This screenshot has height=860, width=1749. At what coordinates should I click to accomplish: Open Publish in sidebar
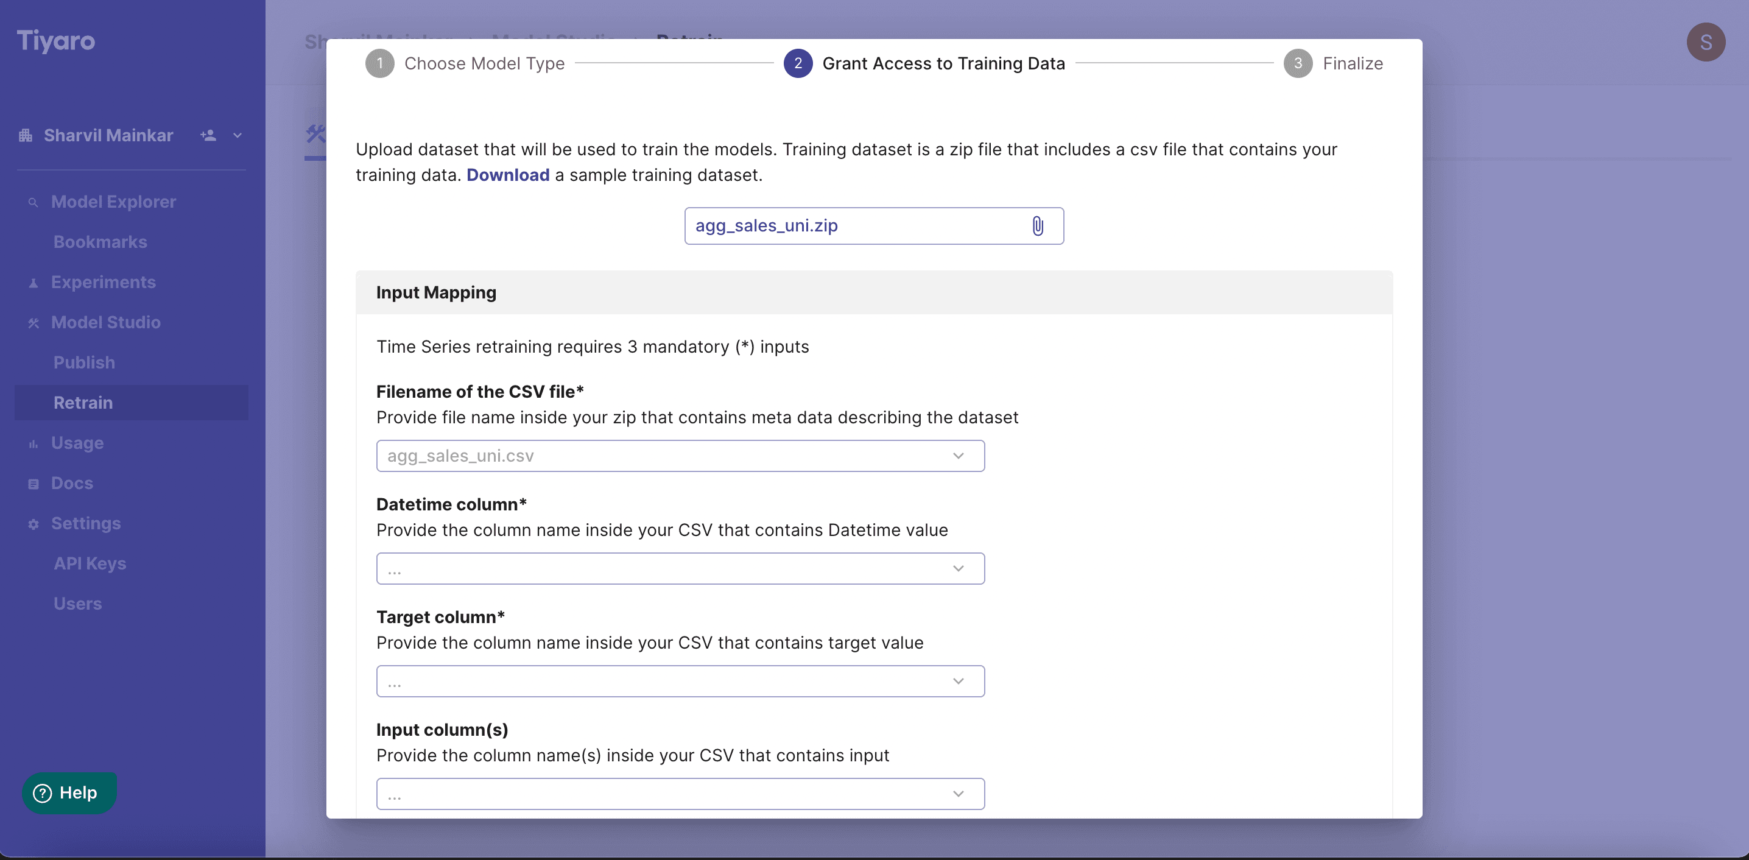tap(84, 362)
